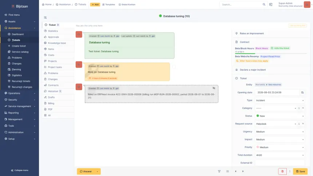
Task: Open the Super-Admin user avatar
Action: click(x=307, y=4)
